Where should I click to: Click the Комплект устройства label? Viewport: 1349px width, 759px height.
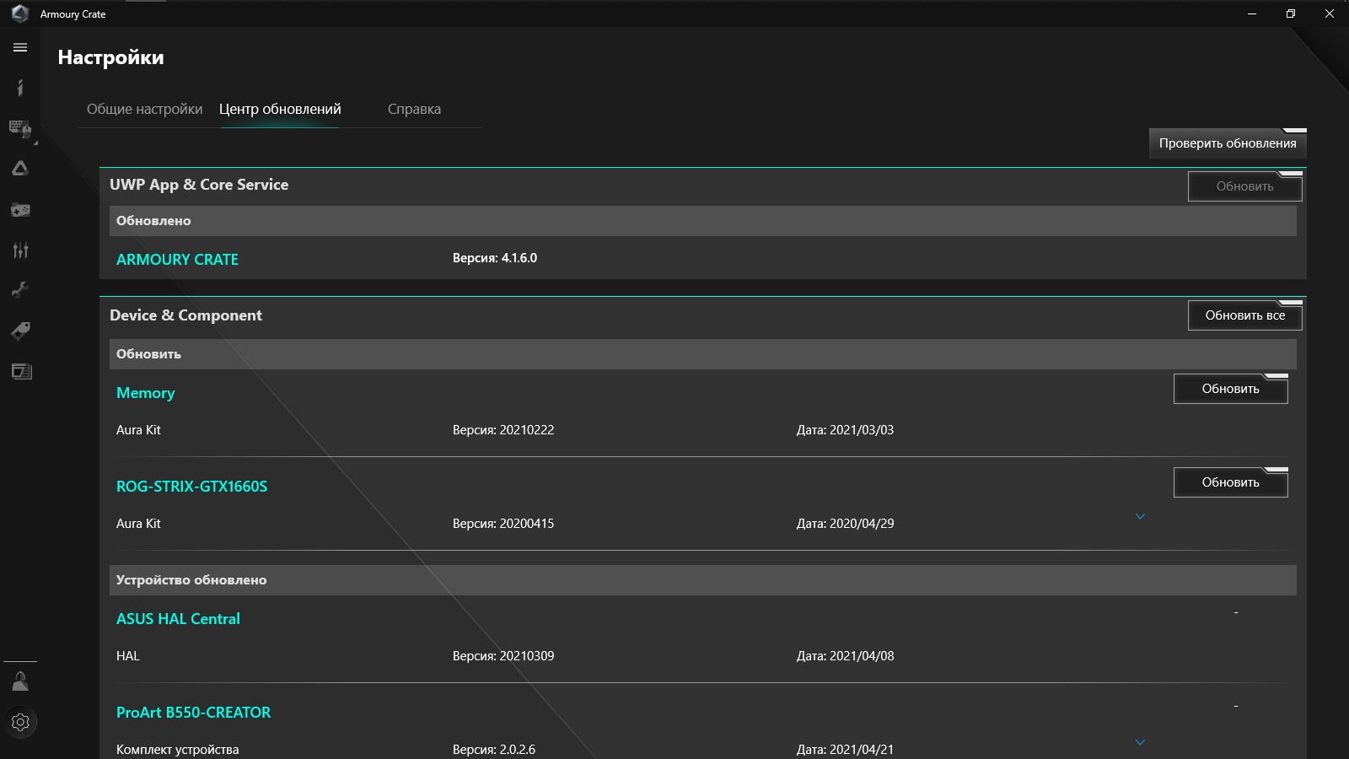pos(177,750)
